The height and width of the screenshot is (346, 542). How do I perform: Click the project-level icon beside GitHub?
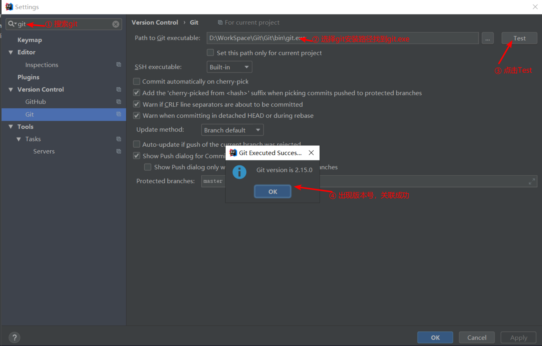click(x=118, y=102)
